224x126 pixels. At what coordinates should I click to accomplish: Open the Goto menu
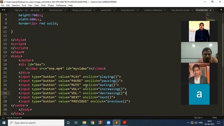coord(37,6)
